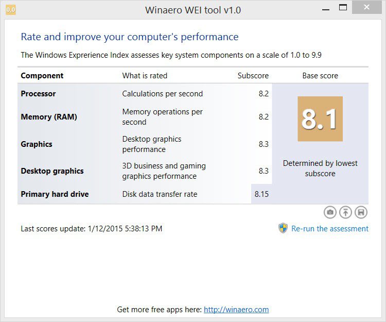Click the Subscore column header
386x322 pixels.
(253, 76)
